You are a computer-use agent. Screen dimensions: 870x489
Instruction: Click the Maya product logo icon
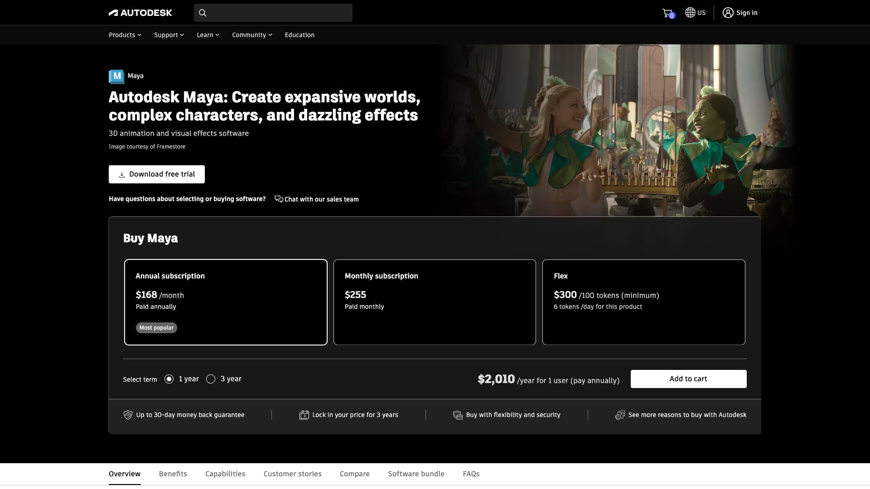click(x=116, y=76)
